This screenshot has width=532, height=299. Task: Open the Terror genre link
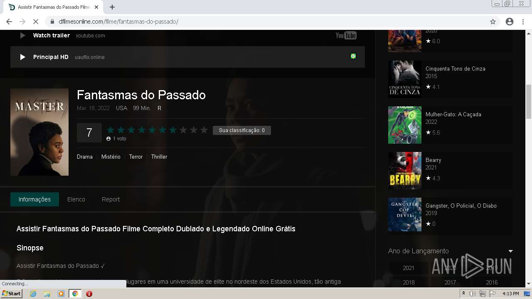click(136, 157)
